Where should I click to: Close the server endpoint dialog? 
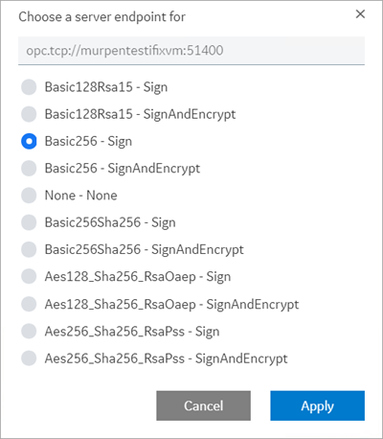[360, 14]
